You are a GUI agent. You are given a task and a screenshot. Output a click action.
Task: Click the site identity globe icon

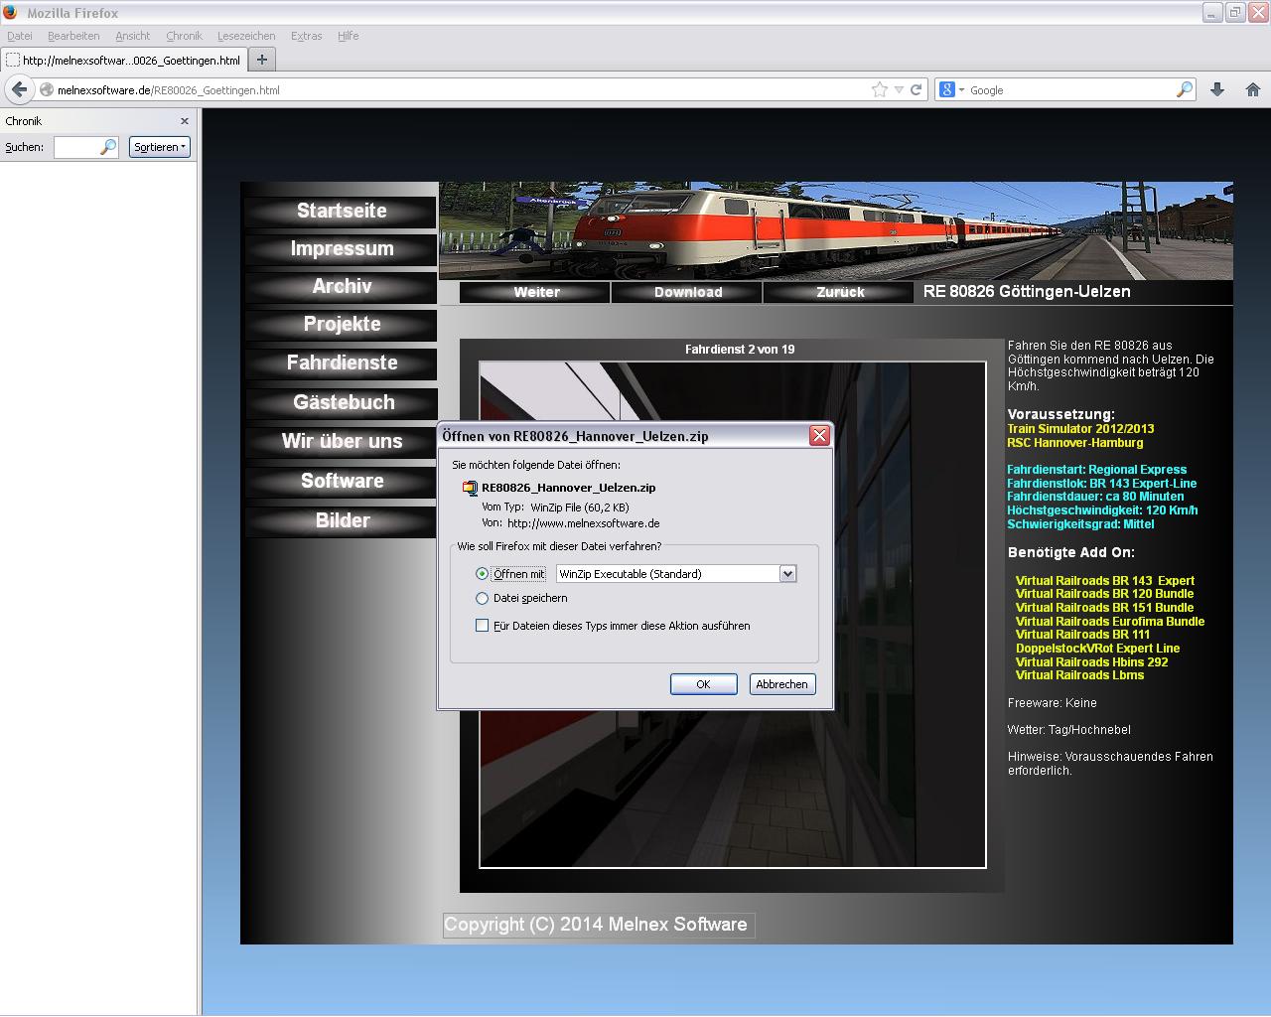click(x=46, y=89)
